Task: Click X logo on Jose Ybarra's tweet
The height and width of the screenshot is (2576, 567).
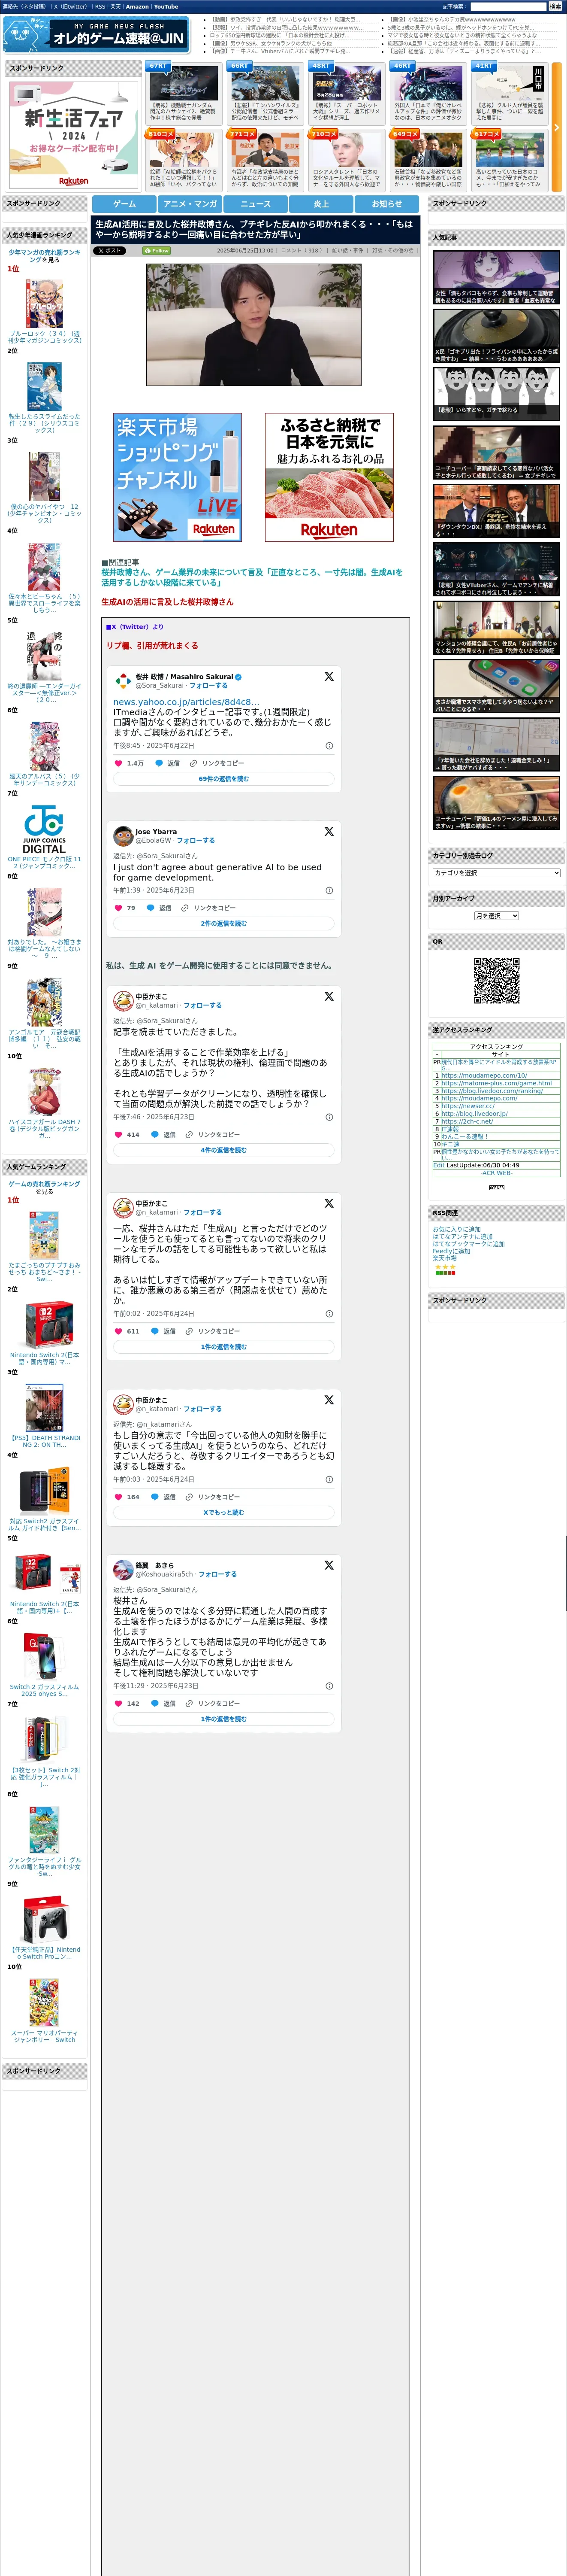Action: coord(329,832)
